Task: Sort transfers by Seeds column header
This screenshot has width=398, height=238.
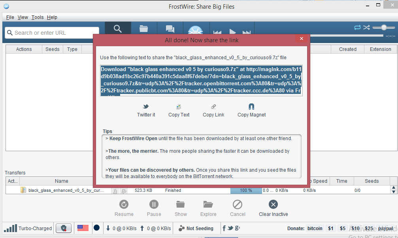Action: [x=372, y=181]
